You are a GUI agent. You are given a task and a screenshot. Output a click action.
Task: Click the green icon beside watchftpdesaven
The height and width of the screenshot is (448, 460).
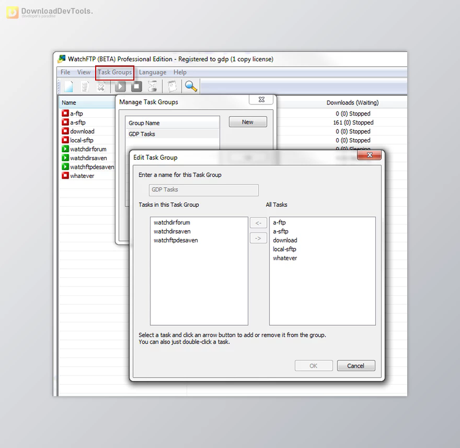[65, 167]
